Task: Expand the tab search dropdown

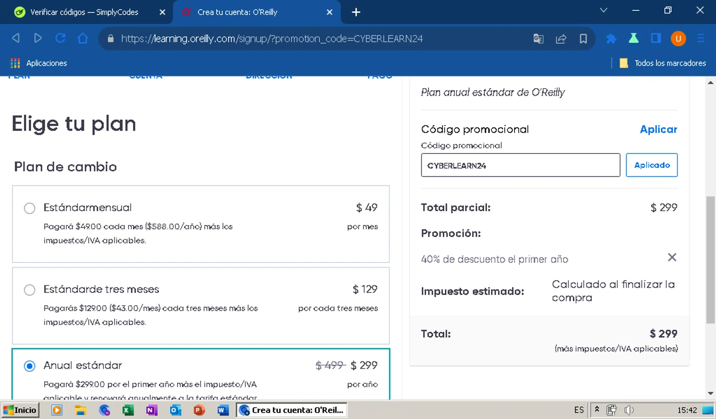Action: click(x=603, y=10)
